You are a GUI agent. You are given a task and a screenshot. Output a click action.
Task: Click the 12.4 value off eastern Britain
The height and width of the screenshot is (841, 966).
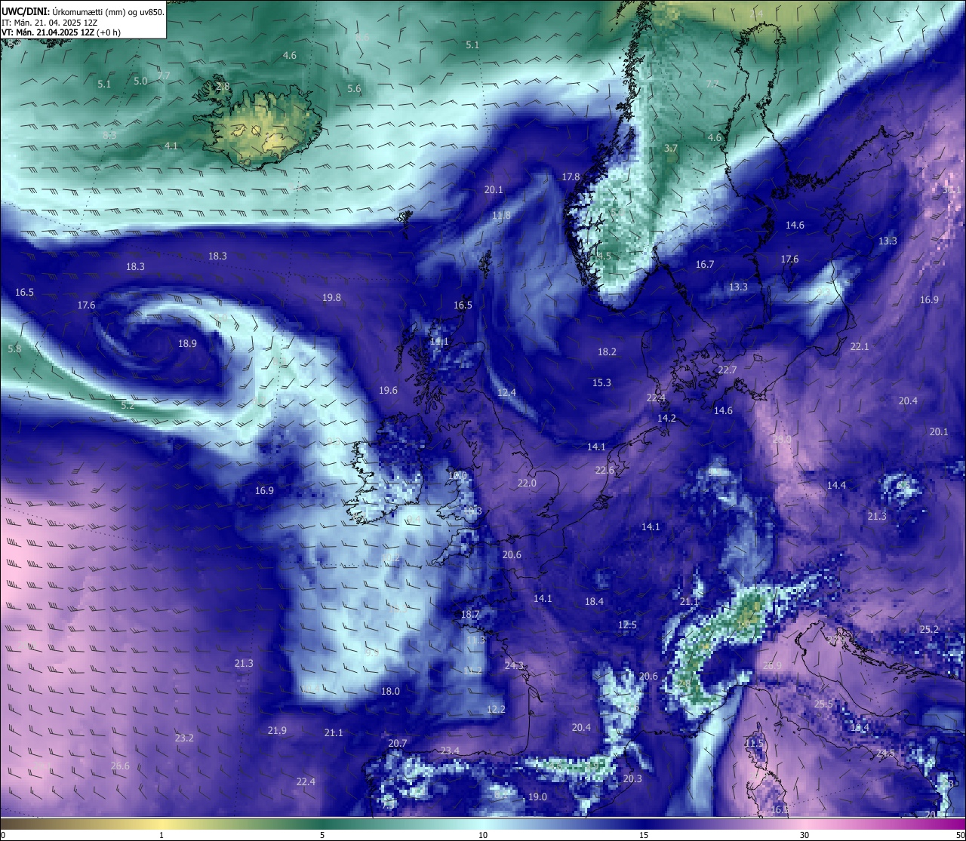[x=506, y=393]
